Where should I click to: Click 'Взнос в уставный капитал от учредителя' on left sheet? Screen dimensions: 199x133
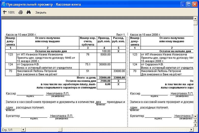[x=45, y=68]
